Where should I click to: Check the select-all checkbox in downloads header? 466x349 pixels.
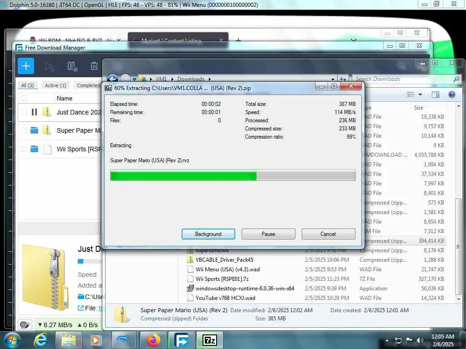pyautogui.click(x=24, y=98)
